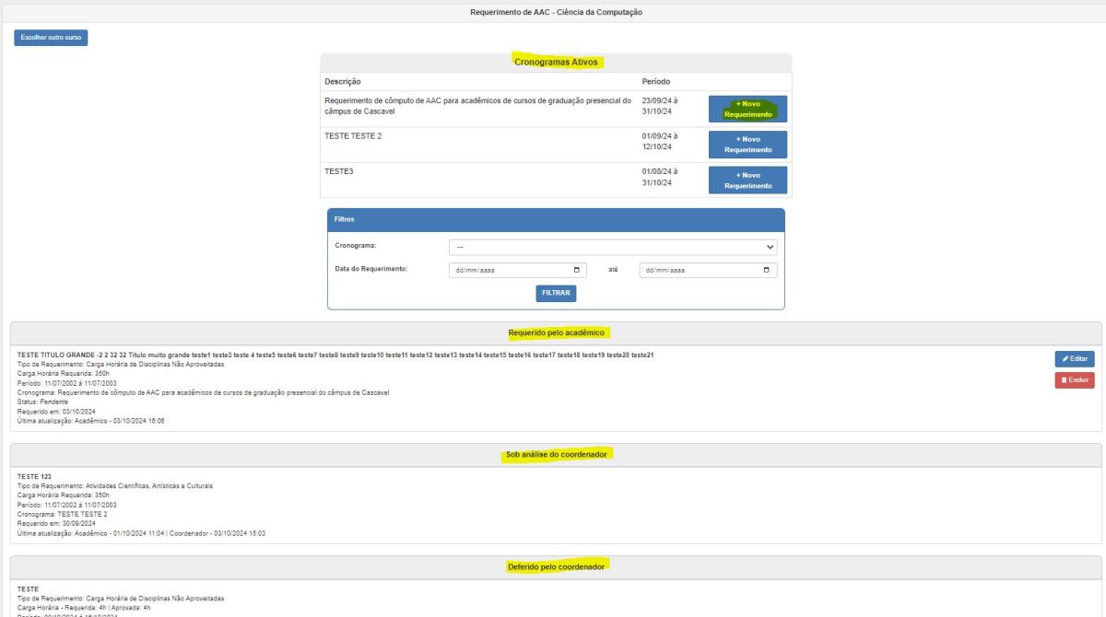Open calendar picker icon in start date field
Viewport: 1106px width, 617px height.
[x=577, y=271]
